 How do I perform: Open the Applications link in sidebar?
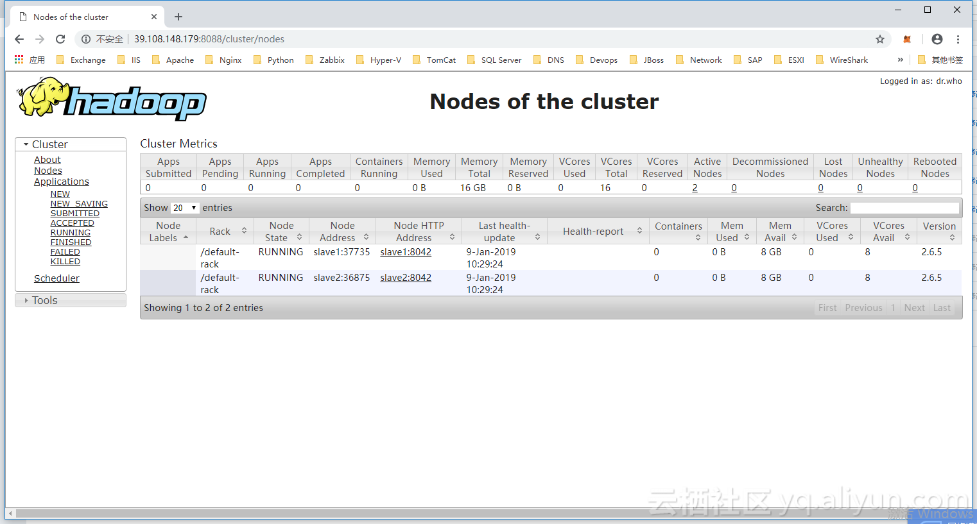click(x=62, y=182)
